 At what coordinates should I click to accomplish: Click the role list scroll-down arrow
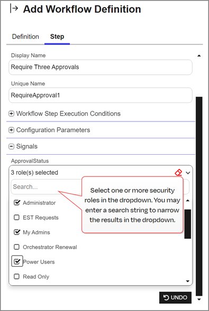point(187,281)
